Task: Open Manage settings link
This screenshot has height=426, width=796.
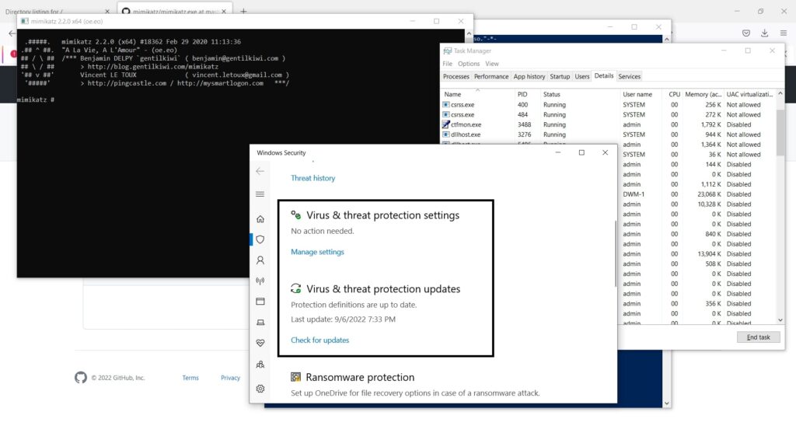Action: tap(317, 251)
